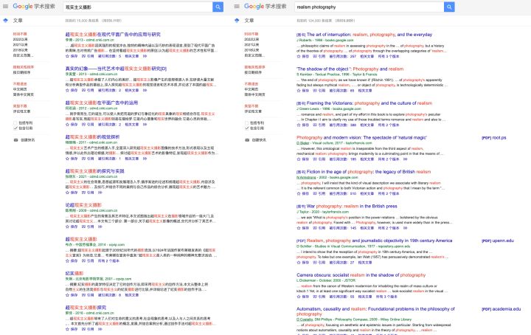Open 所有 3 个版本 under 'The art of interruption'
The image size is (531, 335).
click(389, 56)
